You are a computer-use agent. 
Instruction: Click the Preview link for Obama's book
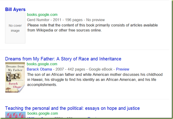(123, 69)
